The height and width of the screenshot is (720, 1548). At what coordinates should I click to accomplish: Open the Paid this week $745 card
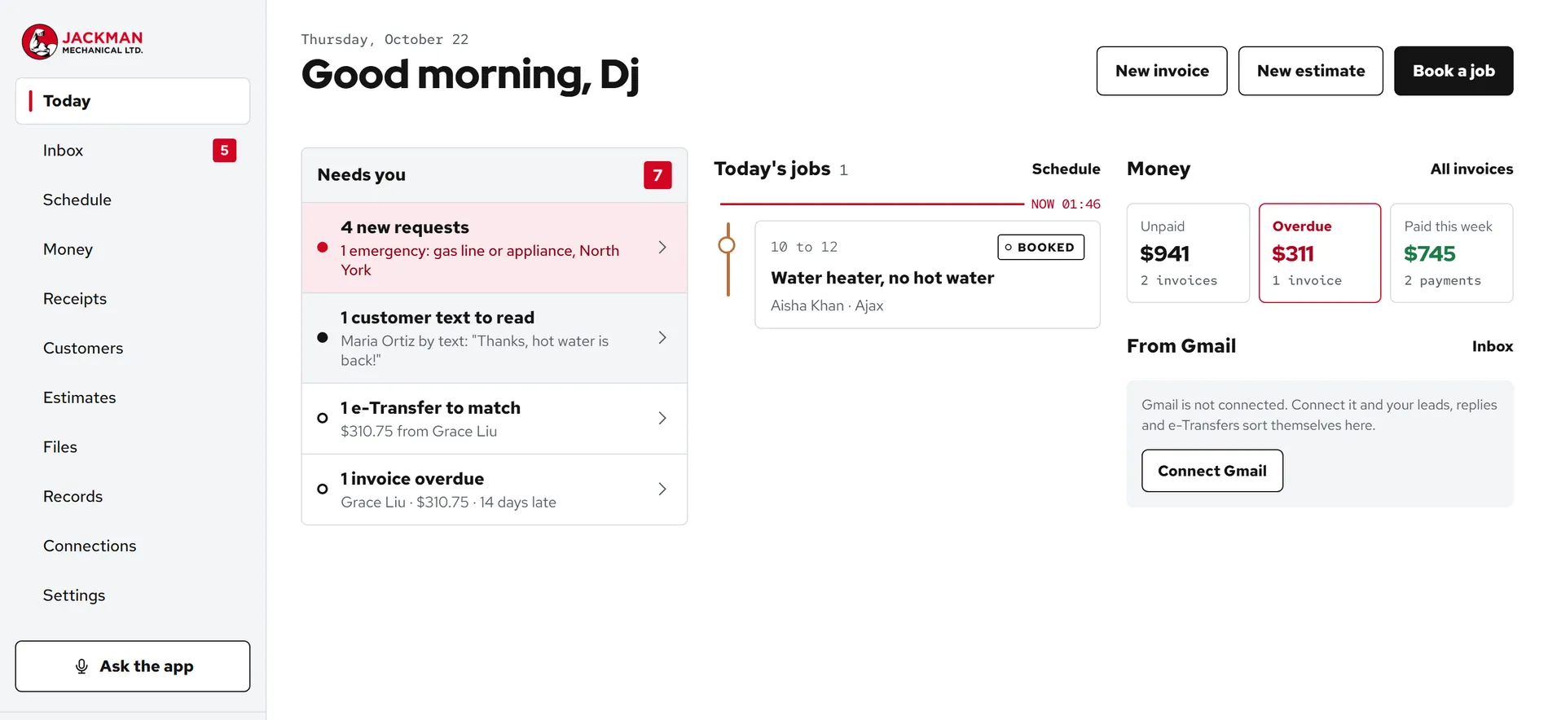pyautogui.click(x=1452, y=253)
